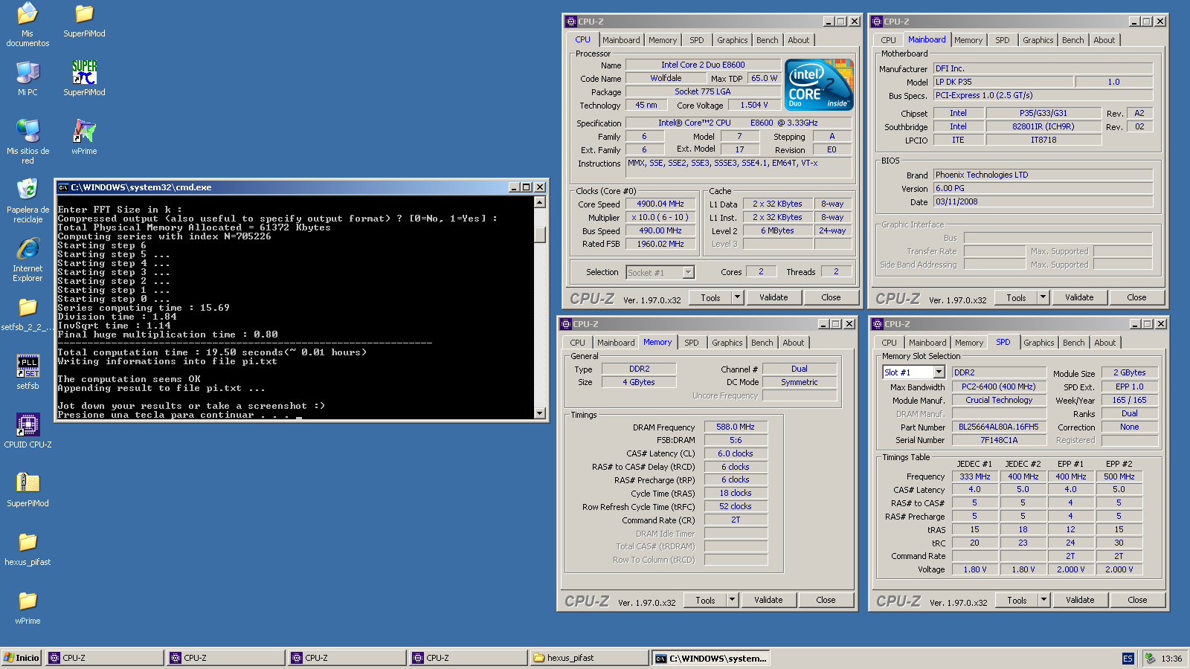Switch to hexus_pifast taskbar button

589,658
